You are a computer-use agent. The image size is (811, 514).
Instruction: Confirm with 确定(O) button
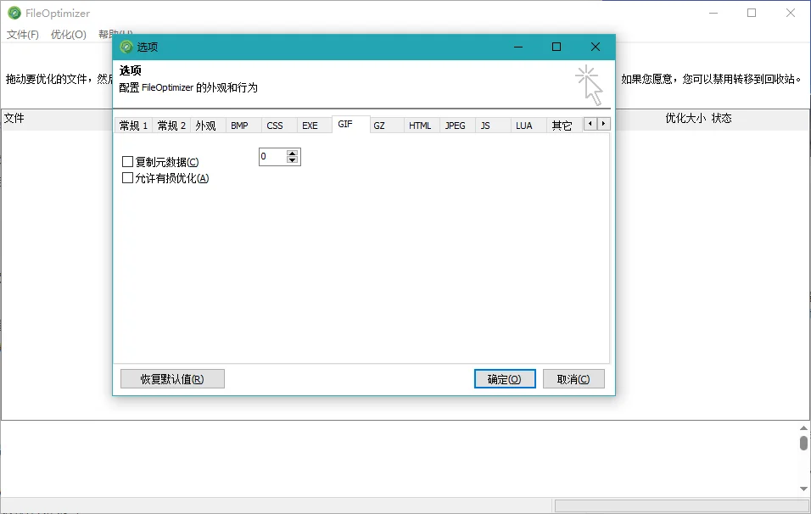tap(504, 379)
